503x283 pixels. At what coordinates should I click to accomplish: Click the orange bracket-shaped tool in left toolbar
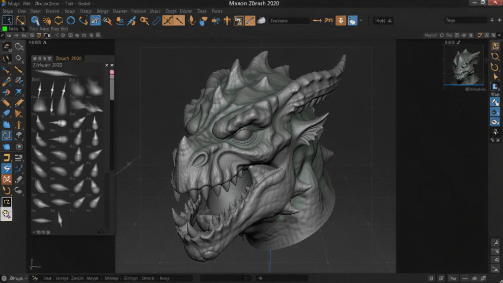tap(7, 158)
